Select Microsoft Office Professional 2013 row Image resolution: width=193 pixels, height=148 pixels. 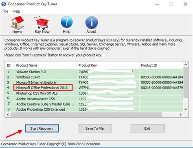coord(94,87)
